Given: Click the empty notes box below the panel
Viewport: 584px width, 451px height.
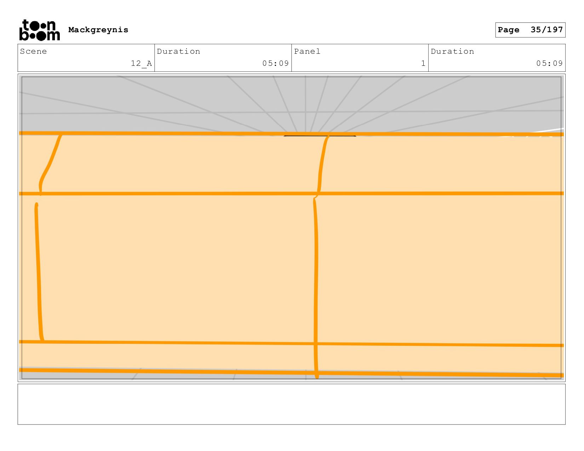Looking at the screenshot, I should point(291,404).
